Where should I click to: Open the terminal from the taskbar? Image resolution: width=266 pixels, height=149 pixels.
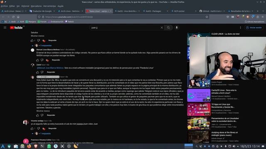(x=42, y=146)
